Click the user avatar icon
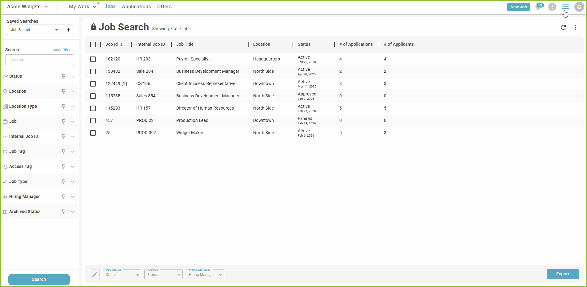587x287 pixels. pos(579,7)
